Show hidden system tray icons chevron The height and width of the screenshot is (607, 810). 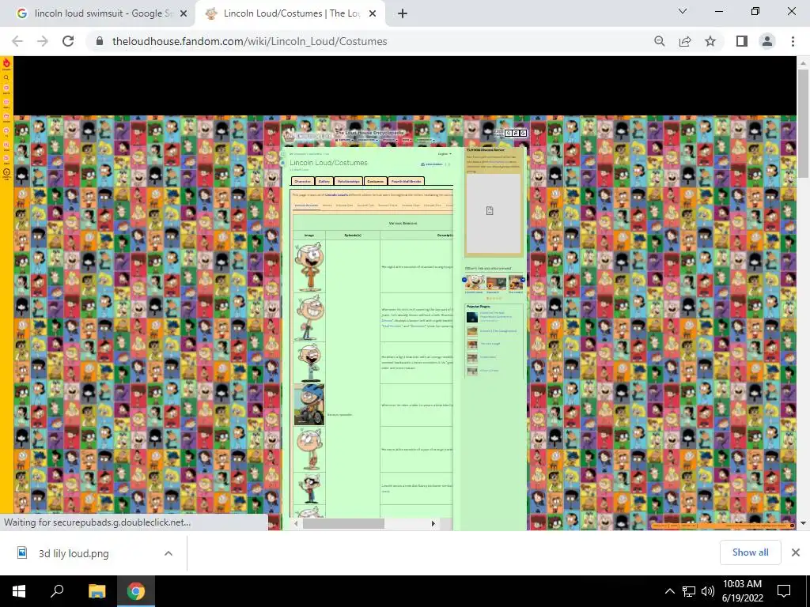669,591
